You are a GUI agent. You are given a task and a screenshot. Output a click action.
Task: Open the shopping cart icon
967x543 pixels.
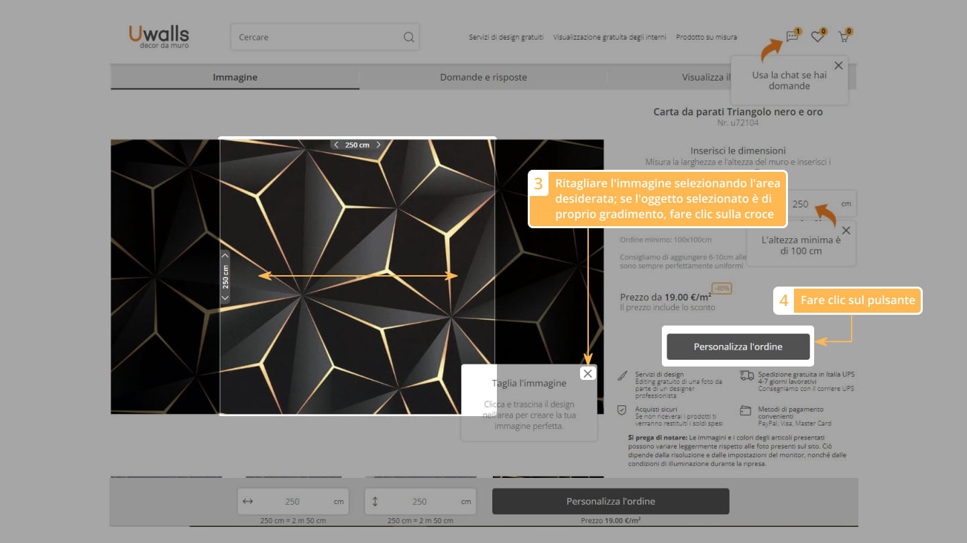point(843,37)
